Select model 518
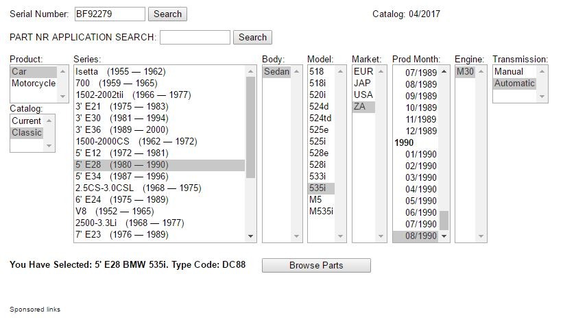 (x=321, y=71)
